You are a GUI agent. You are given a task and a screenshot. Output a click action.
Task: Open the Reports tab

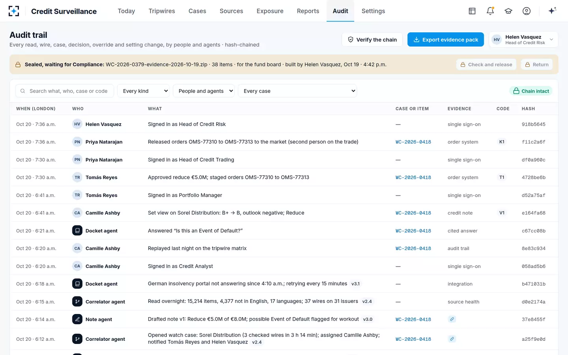click(308, 11)
